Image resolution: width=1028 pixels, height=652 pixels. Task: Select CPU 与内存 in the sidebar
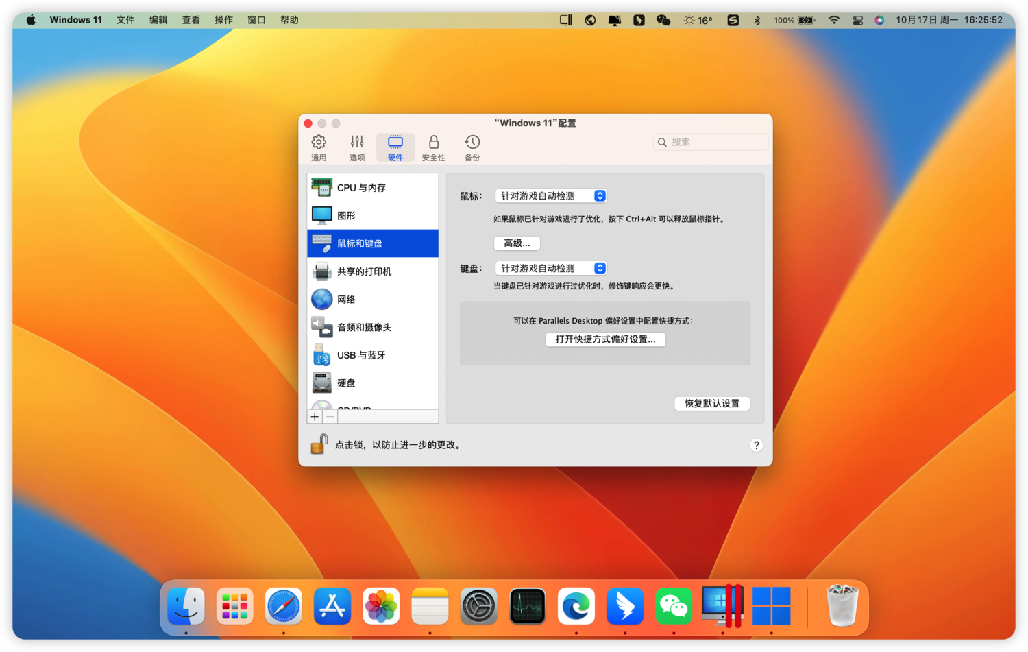click(373, 187)
